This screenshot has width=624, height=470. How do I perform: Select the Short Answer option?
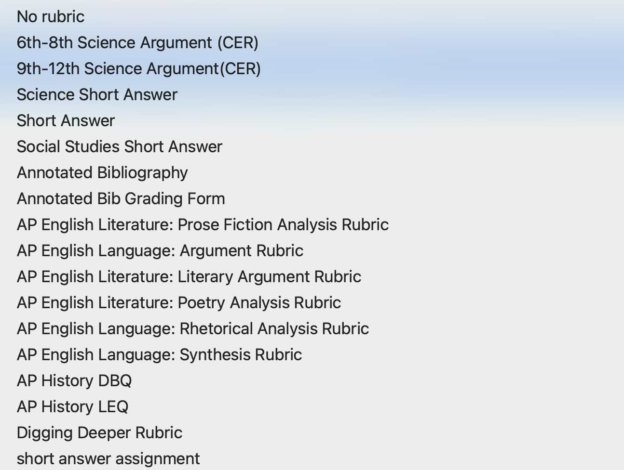tap(65, 120)
